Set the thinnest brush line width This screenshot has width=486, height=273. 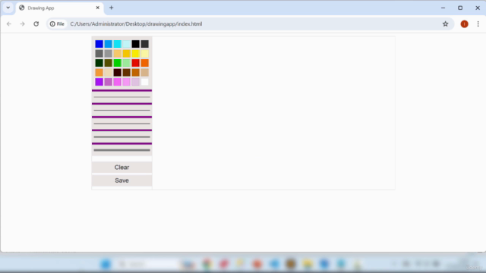[x=121, y=97]
